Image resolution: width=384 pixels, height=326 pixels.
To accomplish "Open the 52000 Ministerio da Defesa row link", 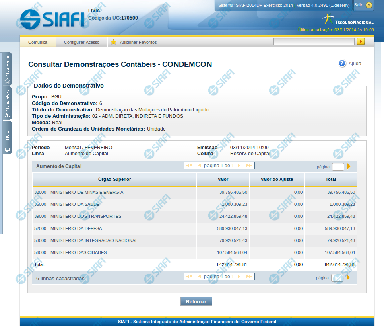I will tap(68, 228).
